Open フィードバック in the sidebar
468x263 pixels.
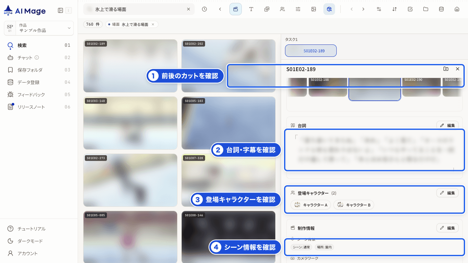click(x=39, y=94)
